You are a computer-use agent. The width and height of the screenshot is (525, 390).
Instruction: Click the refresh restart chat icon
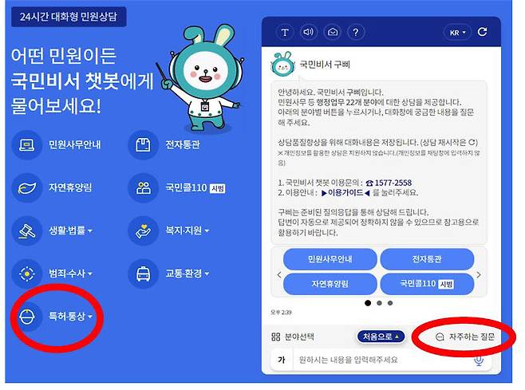point(482,32)
